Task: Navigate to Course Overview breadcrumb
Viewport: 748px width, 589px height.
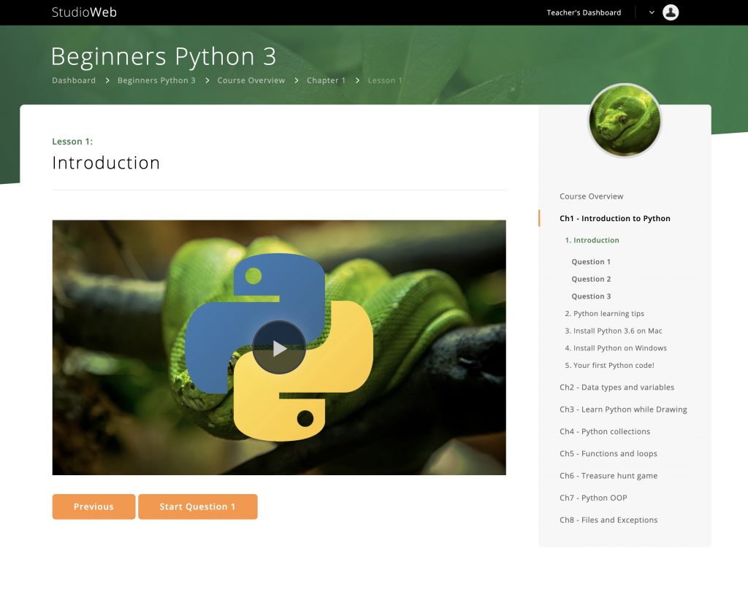Action: (251, 80)
